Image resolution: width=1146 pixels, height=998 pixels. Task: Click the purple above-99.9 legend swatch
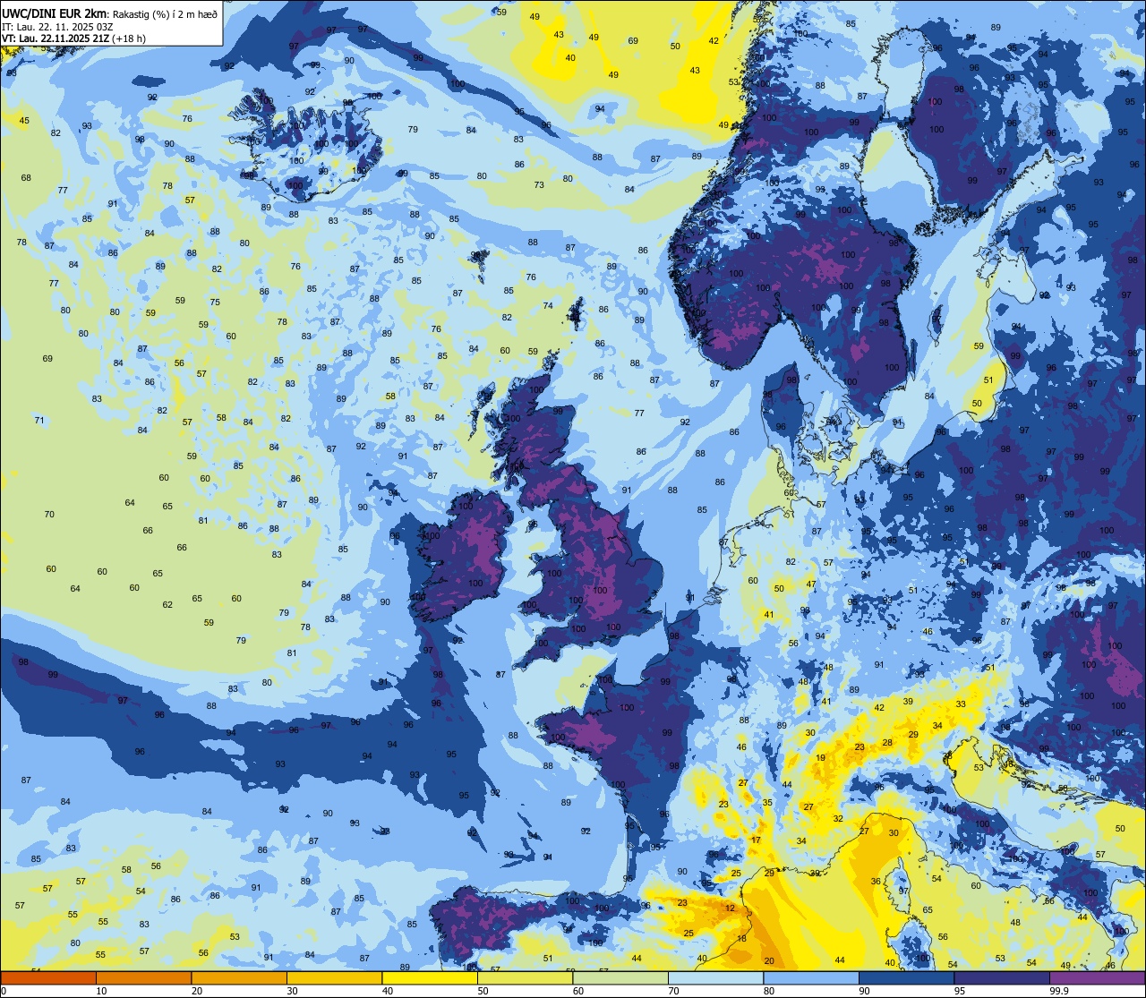tap(1098, 977)
